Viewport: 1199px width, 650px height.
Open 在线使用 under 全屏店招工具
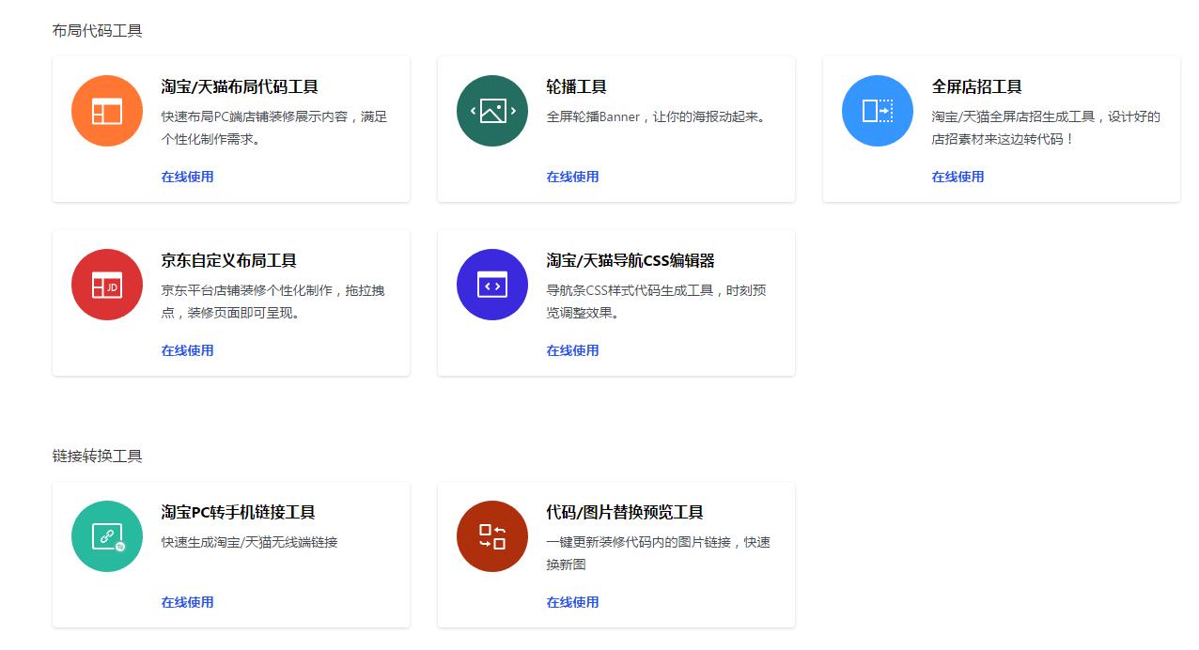point(958,177)
